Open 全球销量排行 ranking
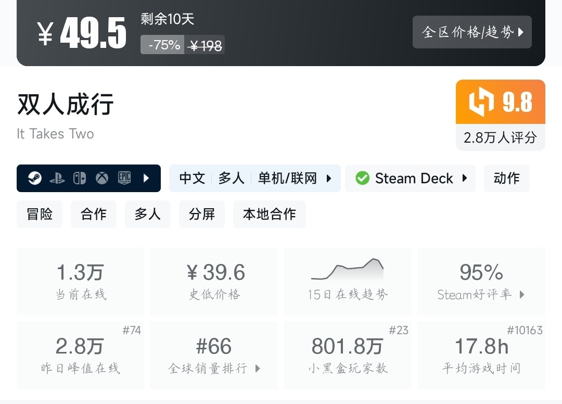 214,356
